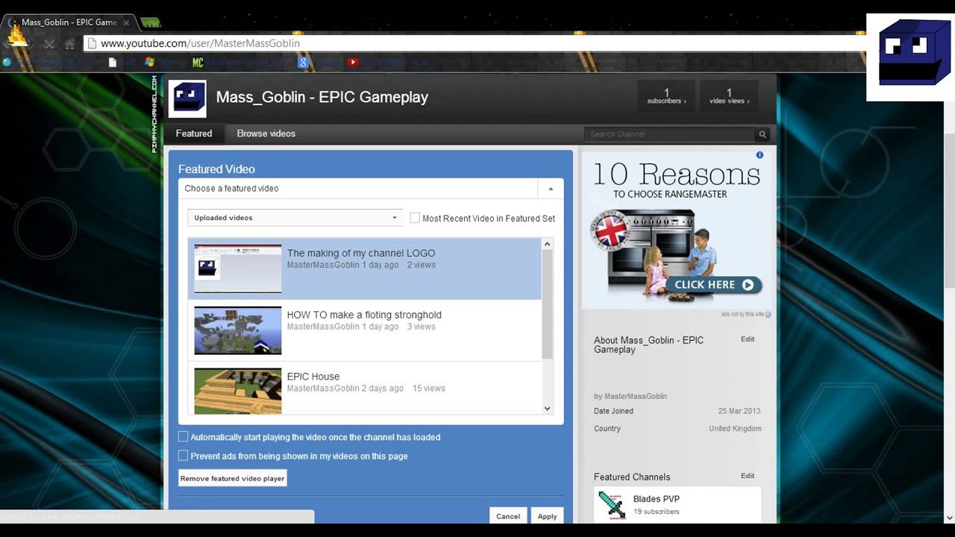Click the Search Channel magnifier icon
Screen dimensions: 955x537
click(763, 134)
